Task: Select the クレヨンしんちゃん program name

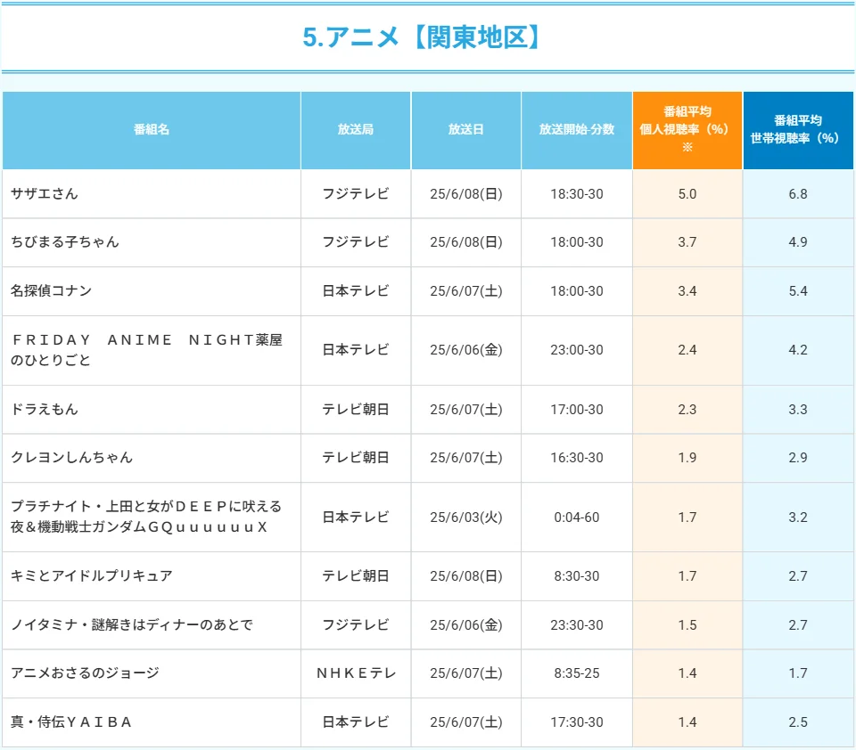Action: click(71, 457)
